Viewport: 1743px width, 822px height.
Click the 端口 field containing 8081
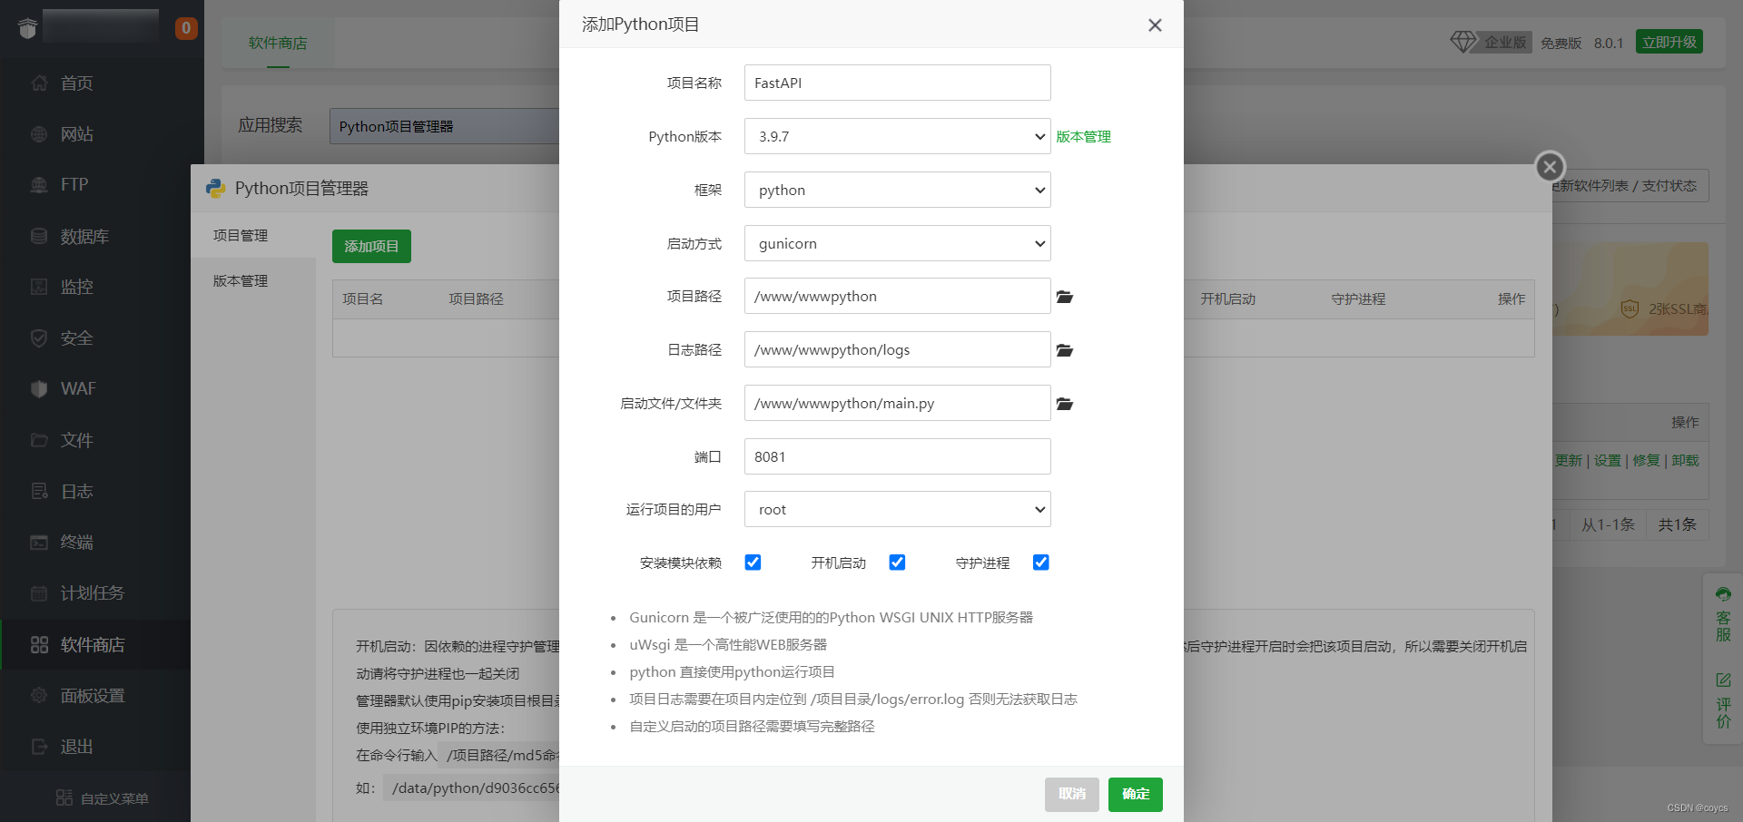pos(898,456)
